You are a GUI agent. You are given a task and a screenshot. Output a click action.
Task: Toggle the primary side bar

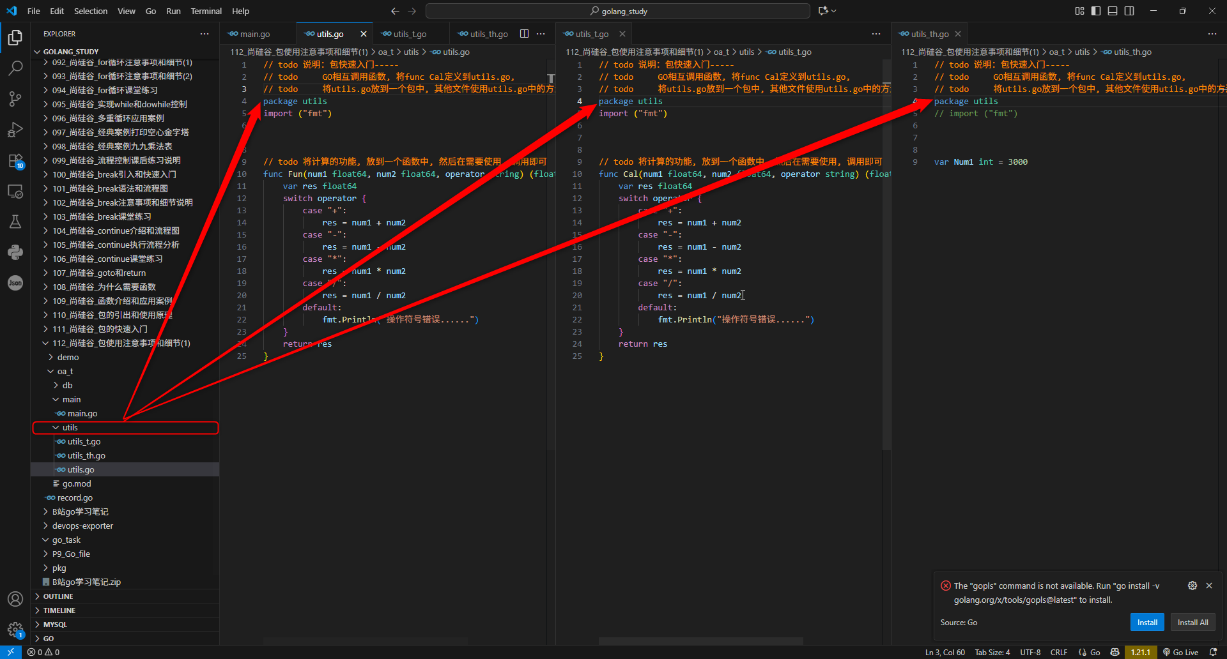1096,11
